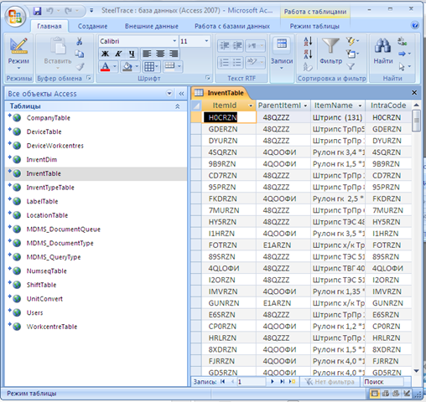Save the database with the floppy icon
Viewport: 426px width, 402px height.
(x=37, y=11)
